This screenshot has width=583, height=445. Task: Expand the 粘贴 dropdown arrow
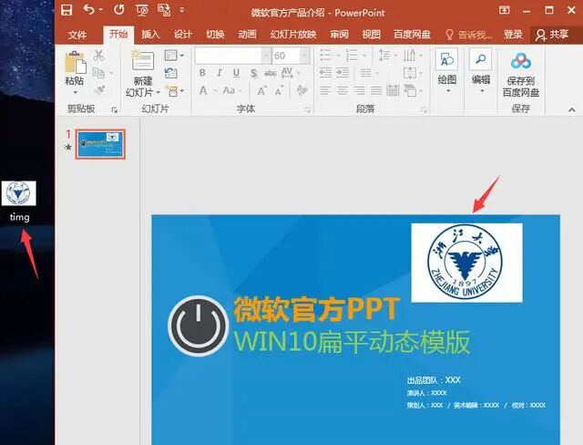click(75, 92)
